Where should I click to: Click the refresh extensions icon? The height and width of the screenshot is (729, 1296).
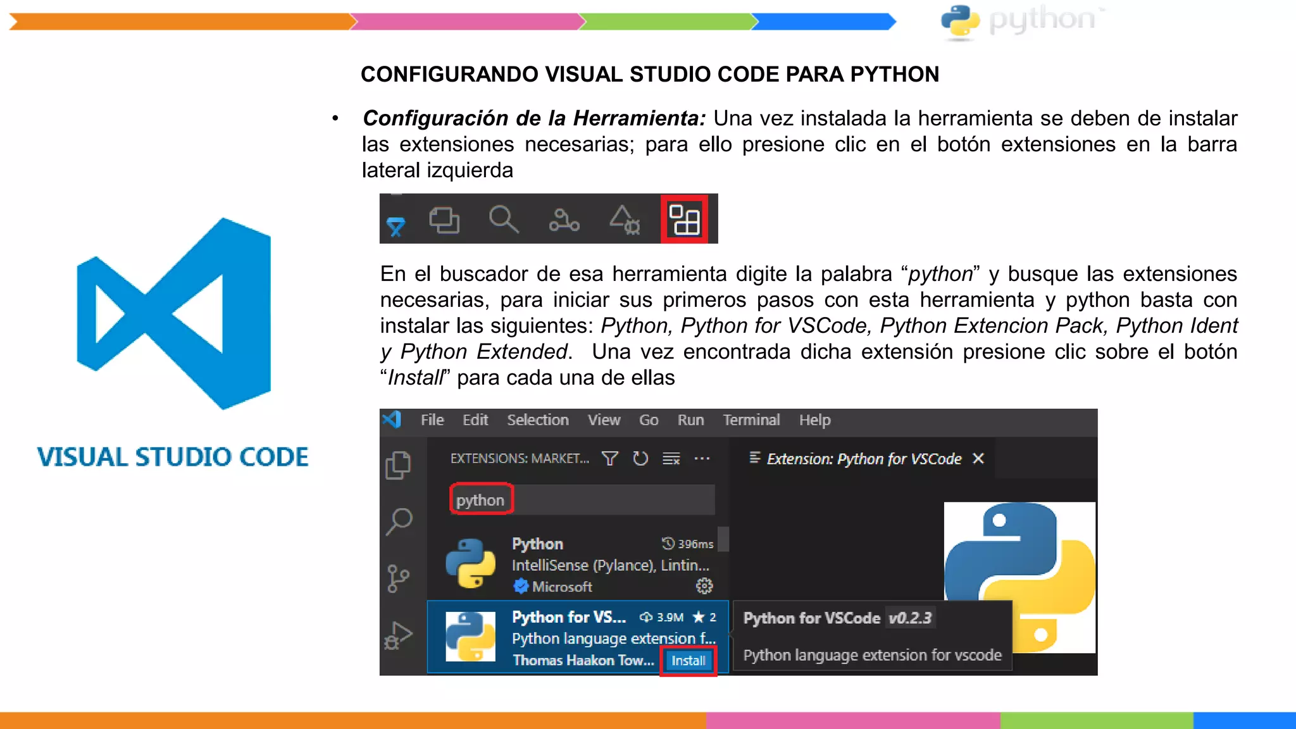click(x=640, y=458)
